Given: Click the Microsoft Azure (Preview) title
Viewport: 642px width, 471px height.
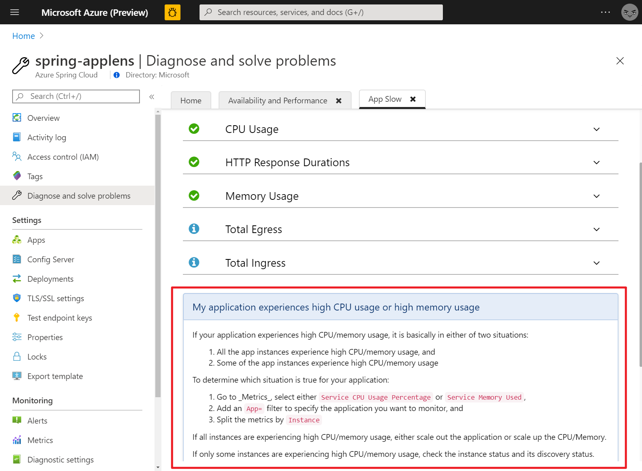Looking at the screenshot, I should pyautogui.click(x=94, y=13).
